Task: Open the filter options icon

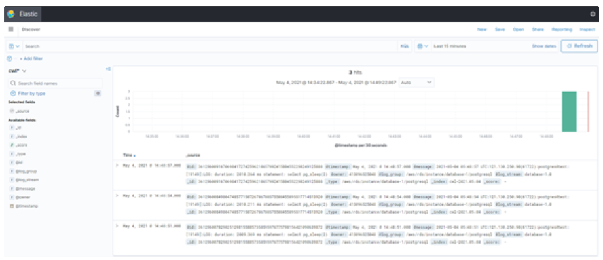Action: [x=10, y=58]
